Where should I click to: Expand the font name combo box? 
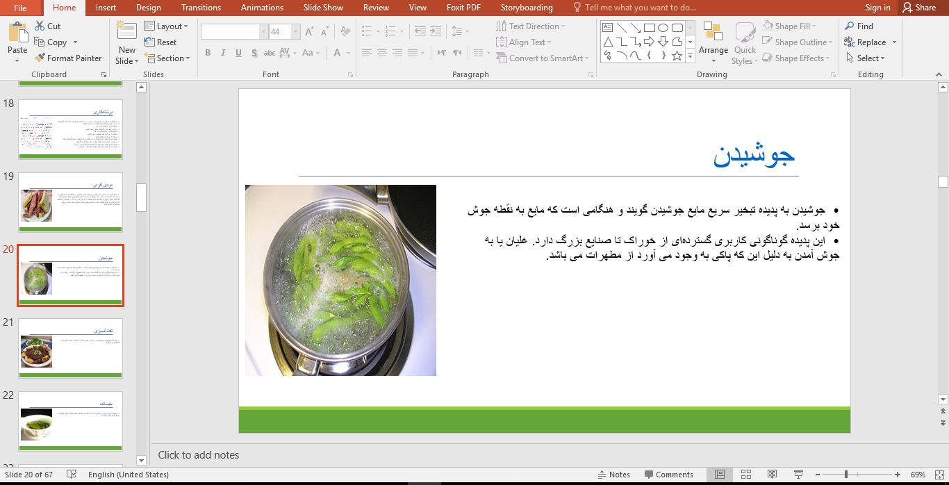pos(264,32)
